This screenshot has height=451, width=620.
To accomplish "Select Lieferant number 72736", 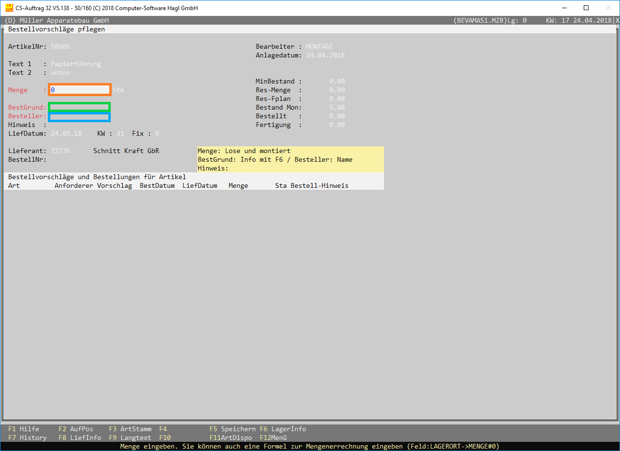I will click(x=60, y=151).
